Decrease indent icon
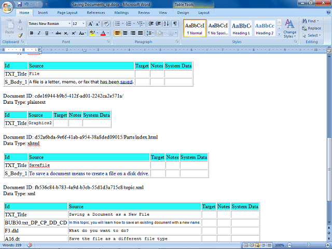The width and height of the screenshot is (332, 249). (151, 24)
